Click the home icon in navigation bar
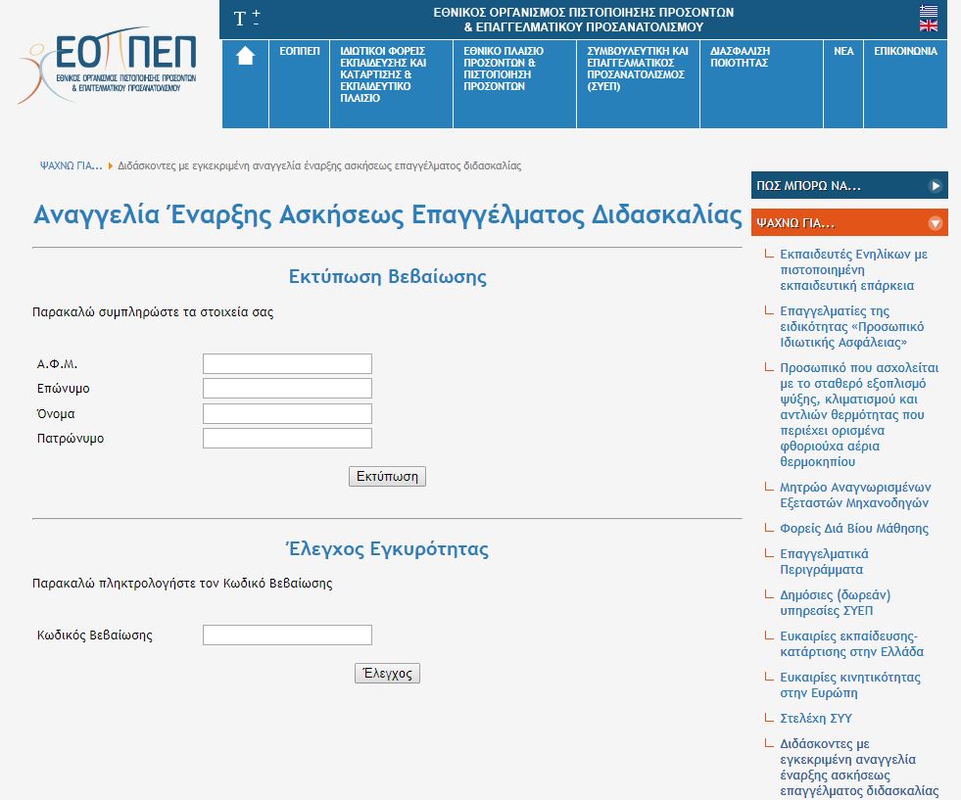The height and width of the screenshot is (800, 961). (245, 57)
